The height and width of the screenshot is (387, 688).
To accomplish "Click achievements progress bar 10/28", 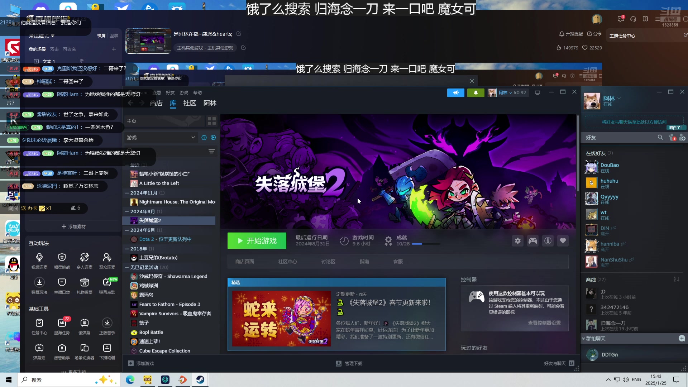I will click(426, 244).
